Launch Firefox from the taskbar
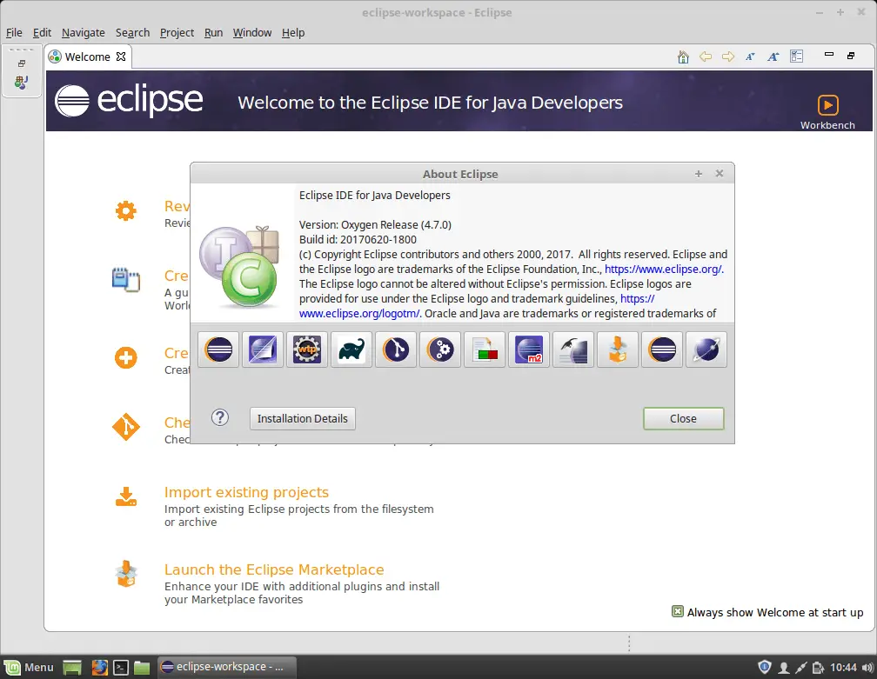The image size is (877, 679). point(99,668)
